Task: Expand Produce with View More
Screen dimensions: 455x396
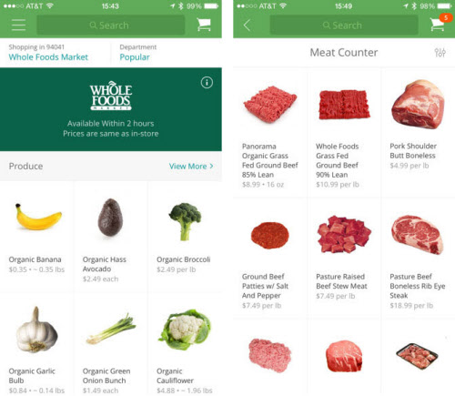Action: click(x=191, y=167)
